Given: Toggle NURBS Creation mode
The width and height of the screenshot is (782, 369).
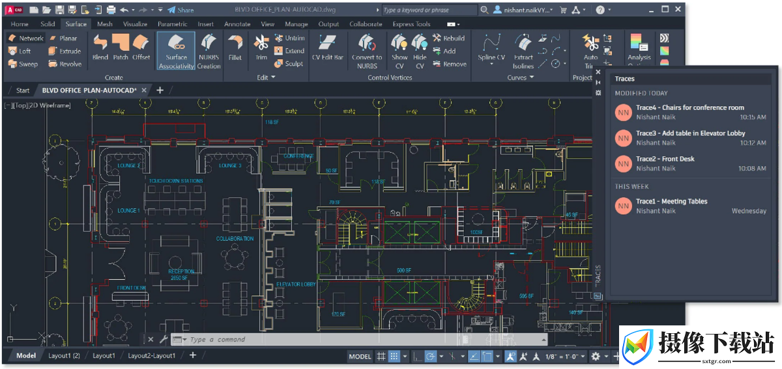Looking at the screenshot, I should 209,51.
